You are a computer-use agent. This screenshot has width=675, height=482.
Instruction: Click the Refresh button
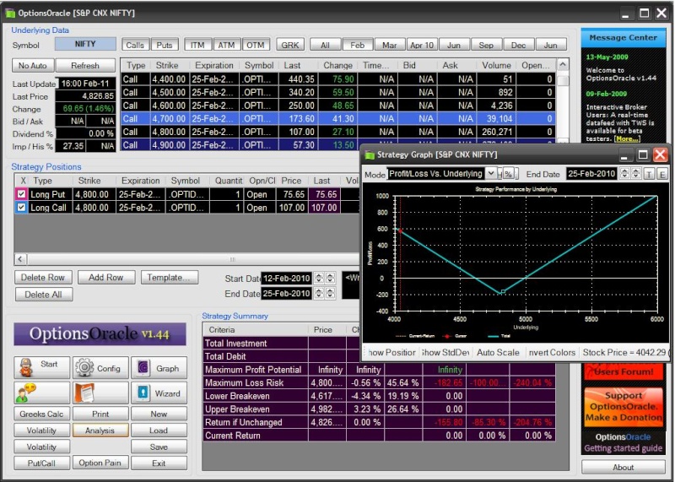coord(85,66)
